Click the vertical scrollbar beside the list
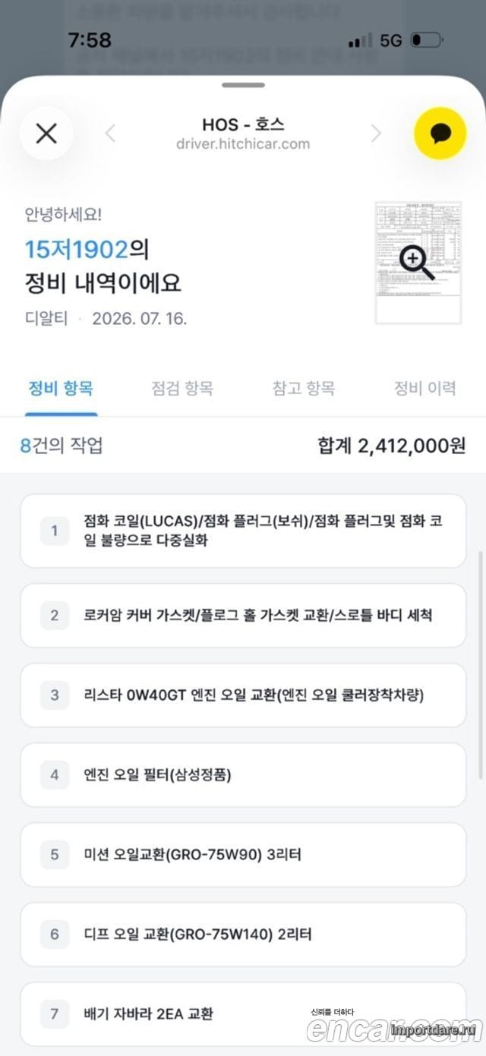 [x=480, y=665]
